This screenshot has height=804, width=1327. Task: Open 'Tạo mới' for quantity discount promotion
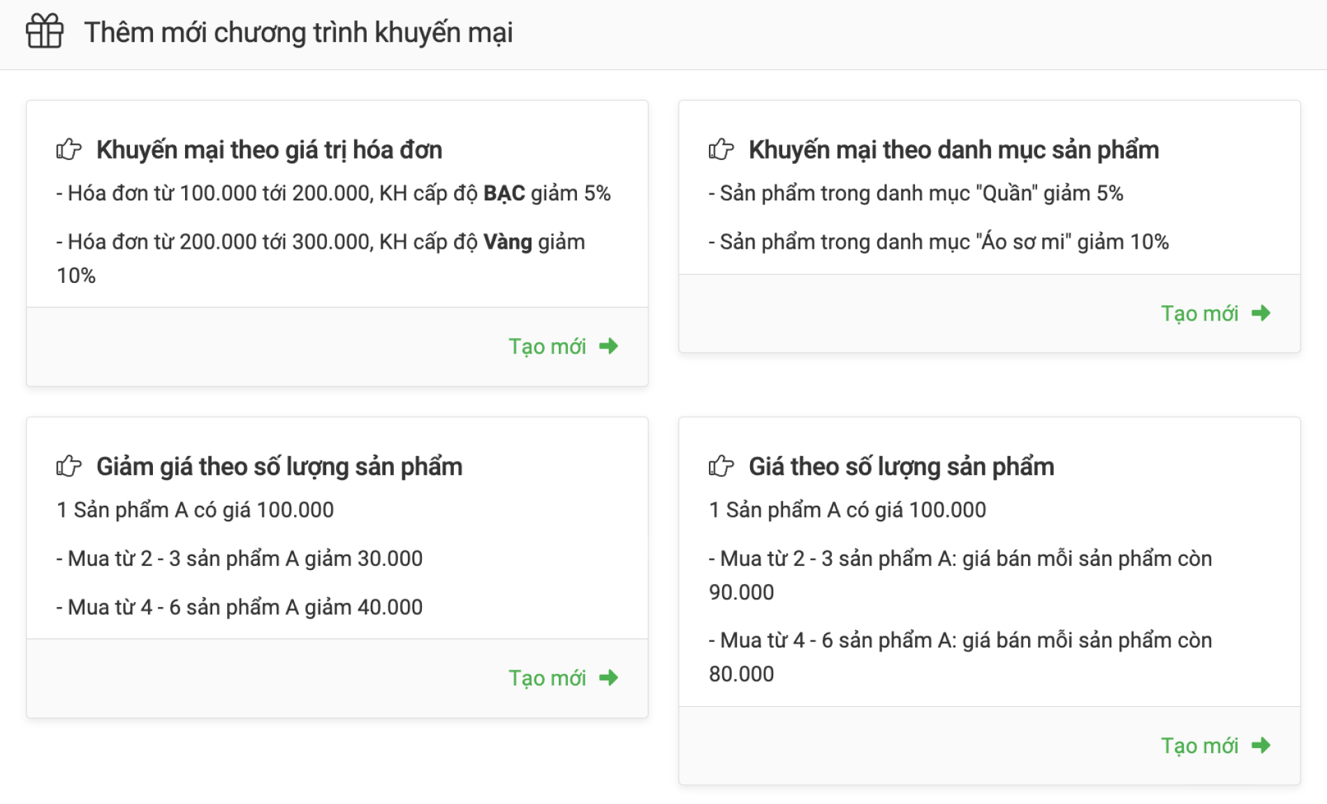coord(547,677)
